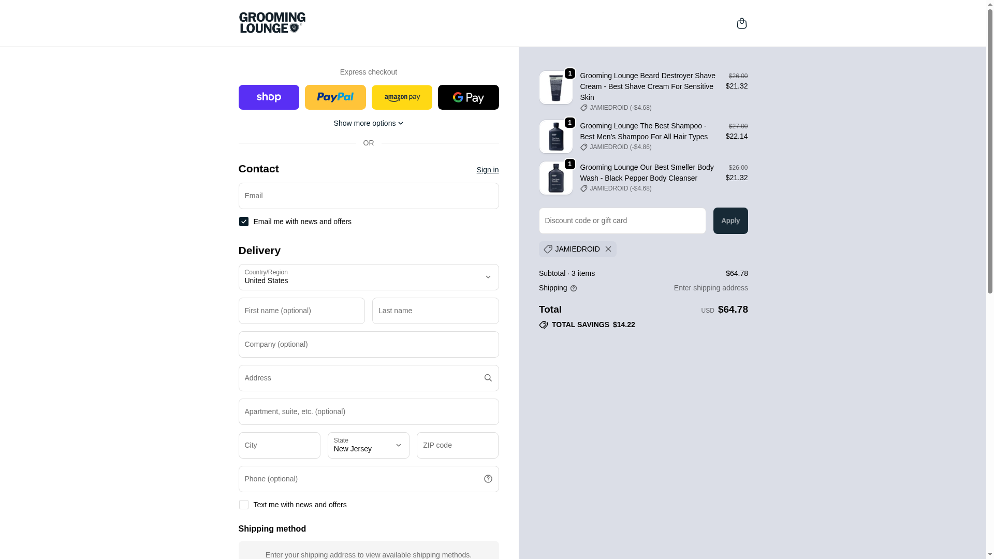Pay with PayPal express button

coord(335,97)
